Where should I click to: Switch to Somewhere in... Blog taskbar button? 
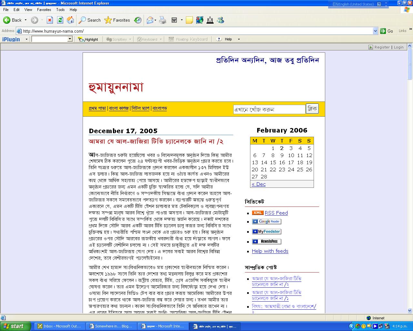[111, 326]
